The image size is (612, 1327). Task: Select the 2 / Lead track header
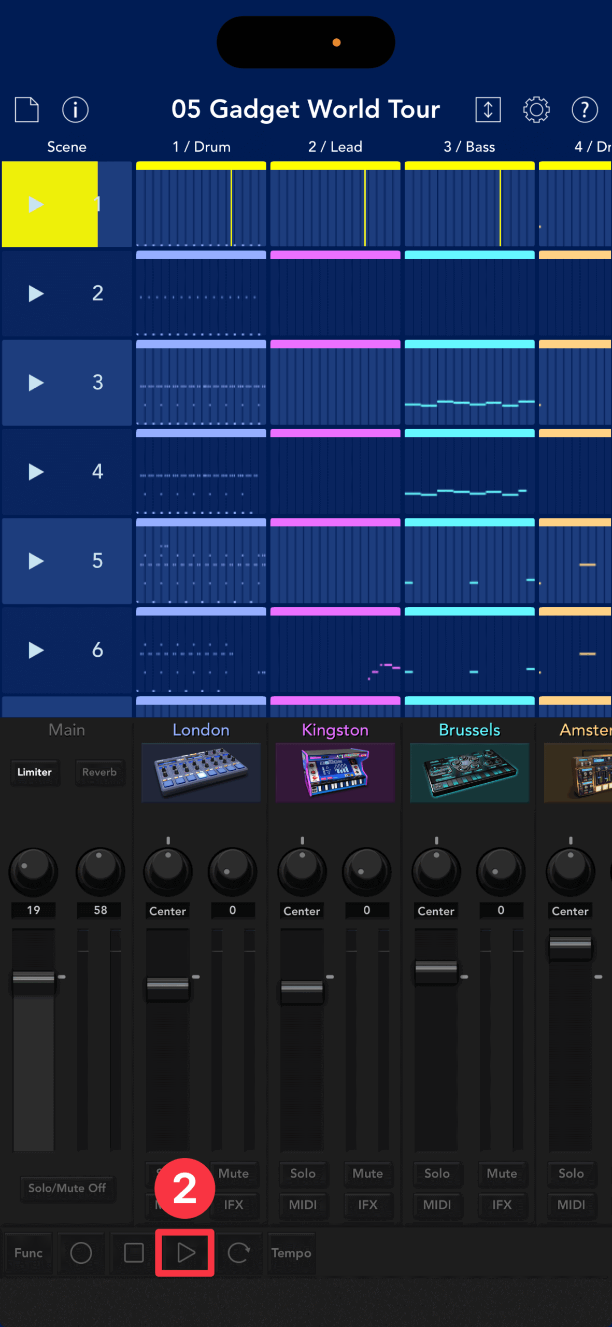pyautogui.click(x=335, y=147)
